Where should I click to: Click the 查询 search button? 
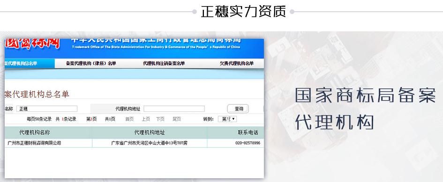click(x=238, y=109)
